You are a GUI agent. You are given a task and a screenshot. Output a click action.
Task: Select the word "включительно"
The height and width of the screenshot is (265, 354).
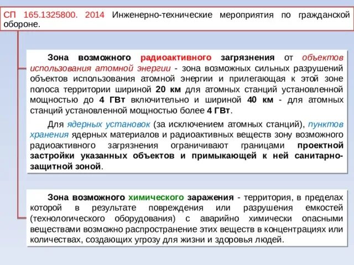(x=160, y=100)
